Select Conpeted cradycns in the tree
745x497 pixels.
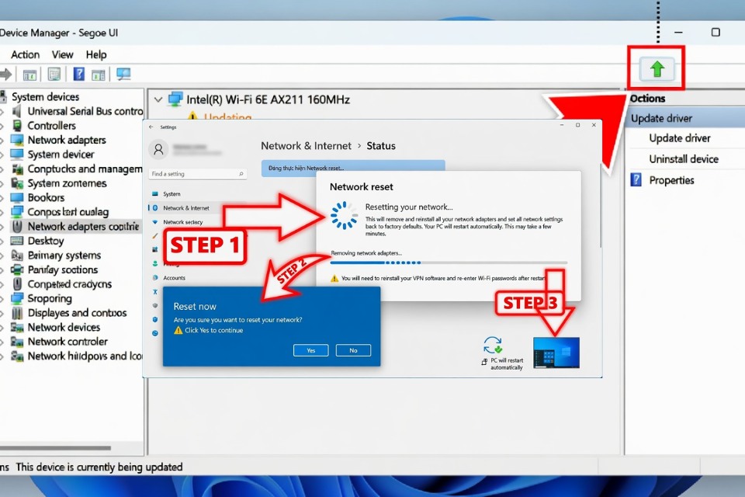pos(69,284)
